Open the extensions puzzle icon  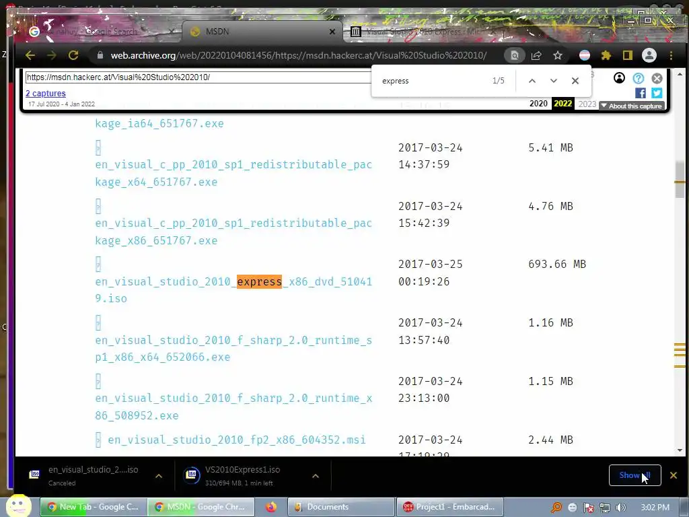click(x=606, y=55)
